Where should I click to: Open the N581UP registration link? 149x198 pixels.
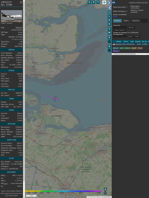pos(19,28)
